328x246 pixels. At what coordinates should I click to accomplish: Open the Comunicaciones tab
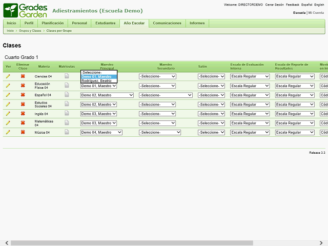(167, 23)
